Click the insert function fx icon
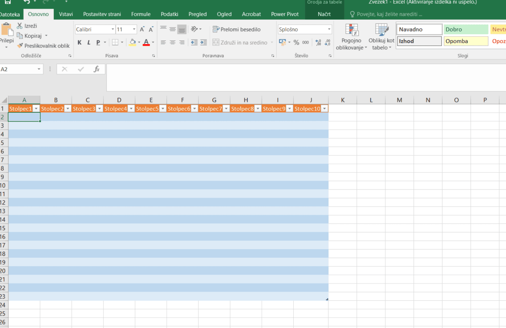The height and width of the screenshot is (328, 506). (x=97, y=69)
